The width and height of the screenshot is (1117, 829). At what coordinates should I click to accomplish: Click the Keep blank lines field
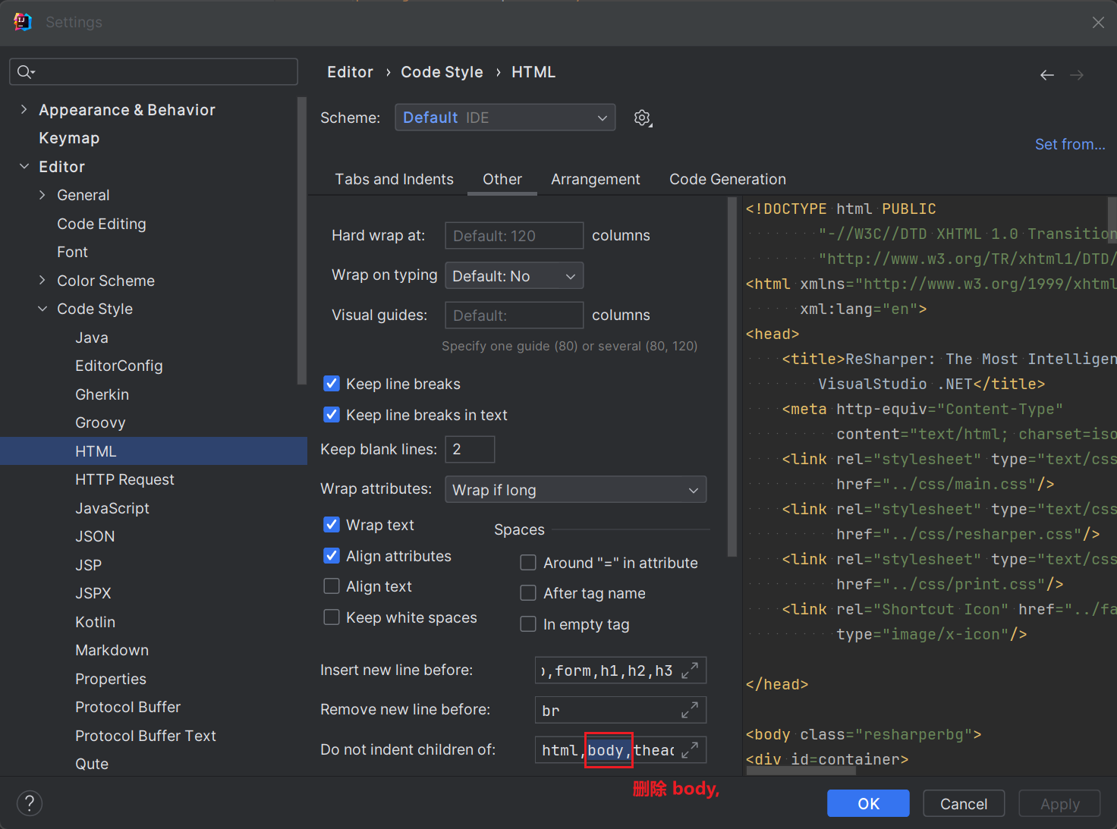pos(470,449)
